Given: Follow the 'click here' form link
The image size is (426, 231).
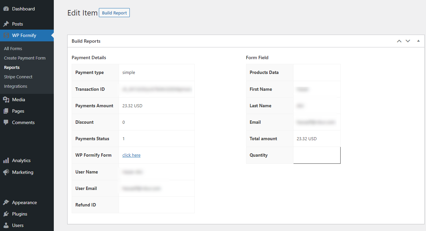Looking at the screenshot, I should (131, 155).
